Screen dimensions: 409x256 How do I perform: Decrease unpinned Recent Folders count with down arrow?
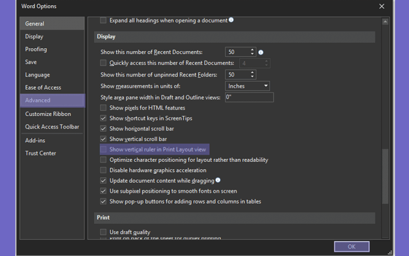click(252, 76)
